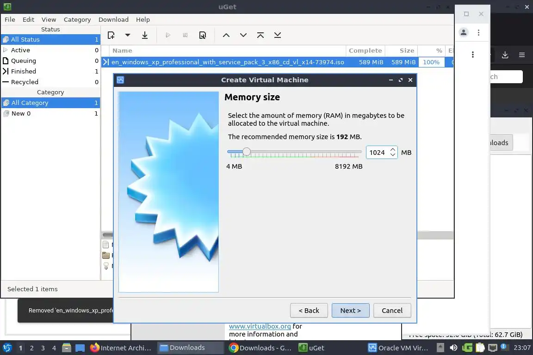Increase memory with the spinbox up arrow
Viewport: 533px width, 355px height.
pos(393,149)
